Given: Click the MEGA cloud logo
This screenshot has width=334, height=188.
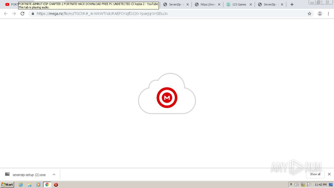Looking at the screenshot, I should coord(167,93).
